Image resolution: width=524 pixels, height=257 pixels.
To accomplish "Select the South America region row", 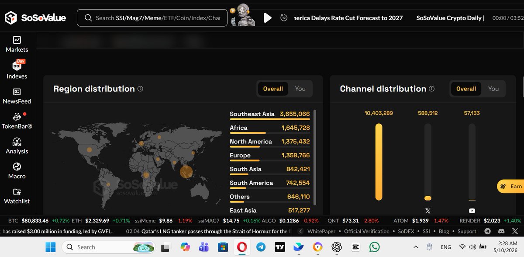I will [270, 184].
